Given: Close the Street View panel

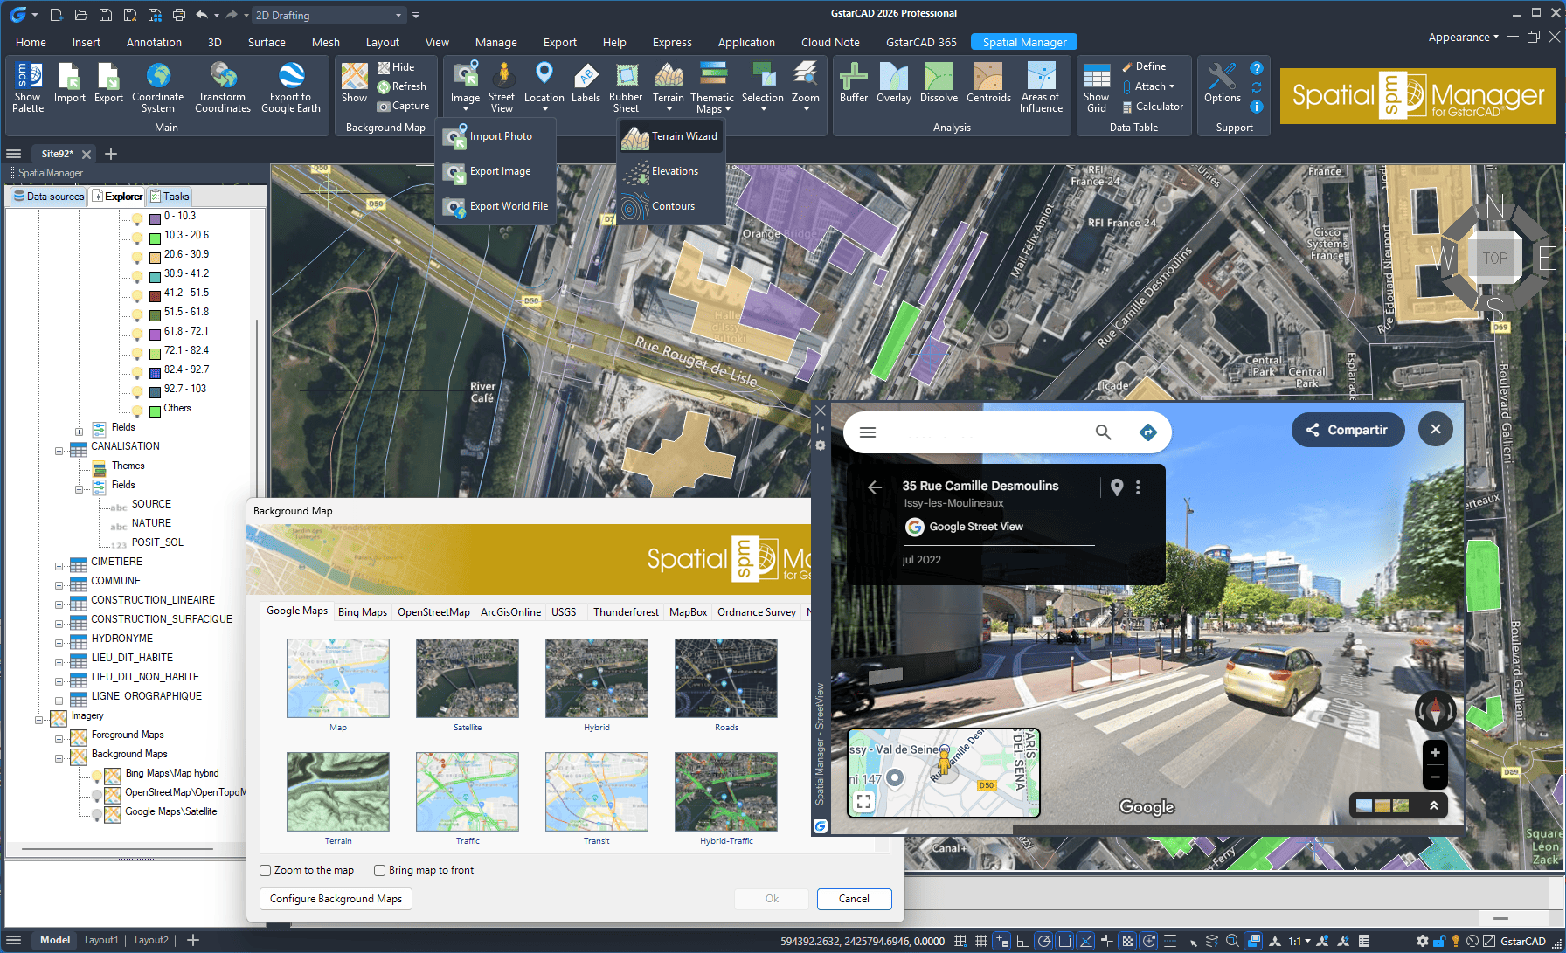Looking at the screenshot, I should coord(1436,429).
